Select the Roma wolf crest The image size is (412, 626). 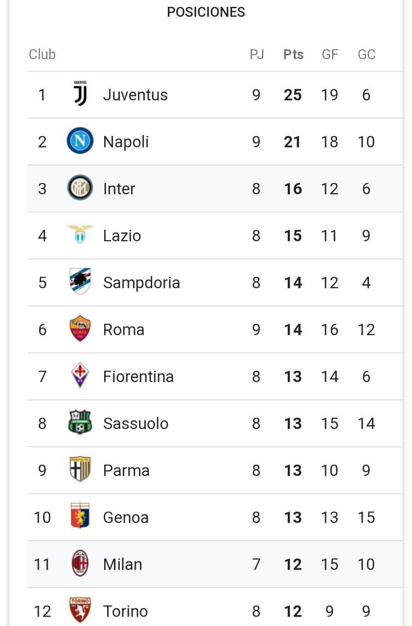[80, 328]
